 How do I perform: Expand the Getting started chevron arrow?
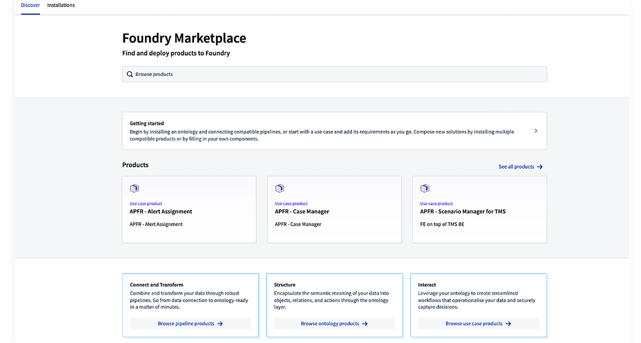pyautogui.click(x=536, y=131)
